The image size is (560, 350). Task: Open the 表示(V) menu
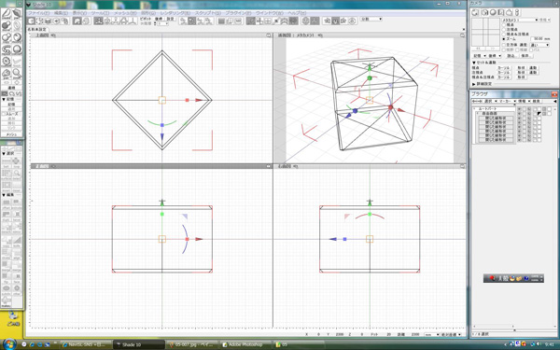pyautogui.click(x=79, y=13)
